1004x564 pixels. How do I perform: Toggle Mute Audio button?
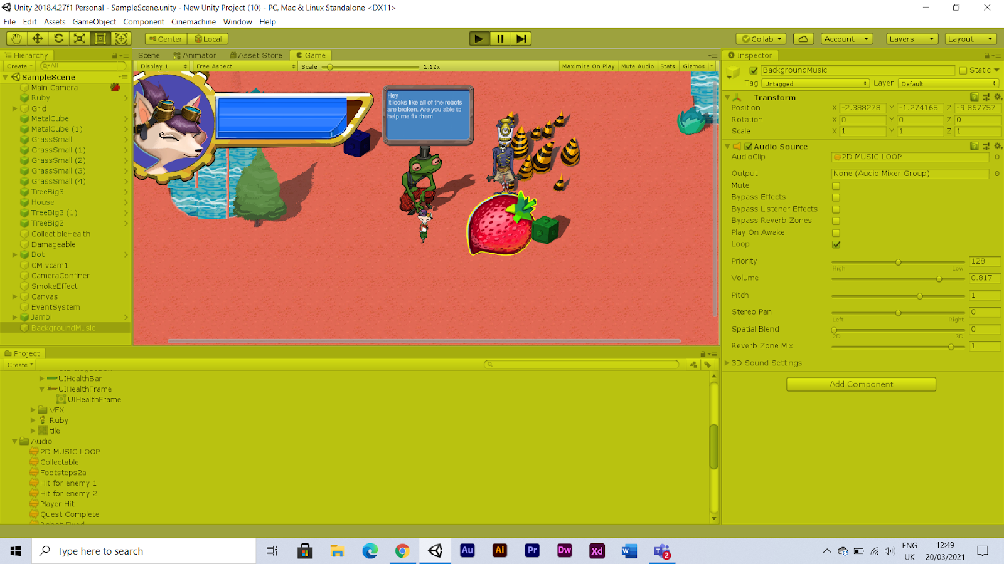[x=637, y=66]
